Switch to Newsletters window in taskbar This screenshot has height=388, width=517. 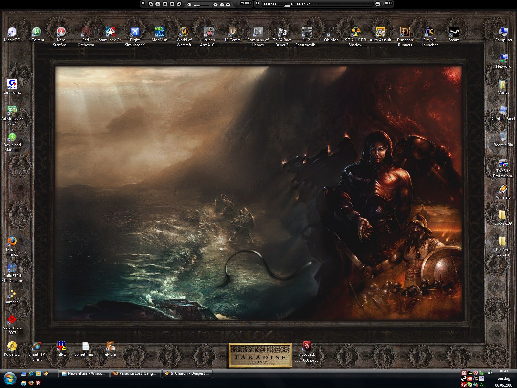84,373
